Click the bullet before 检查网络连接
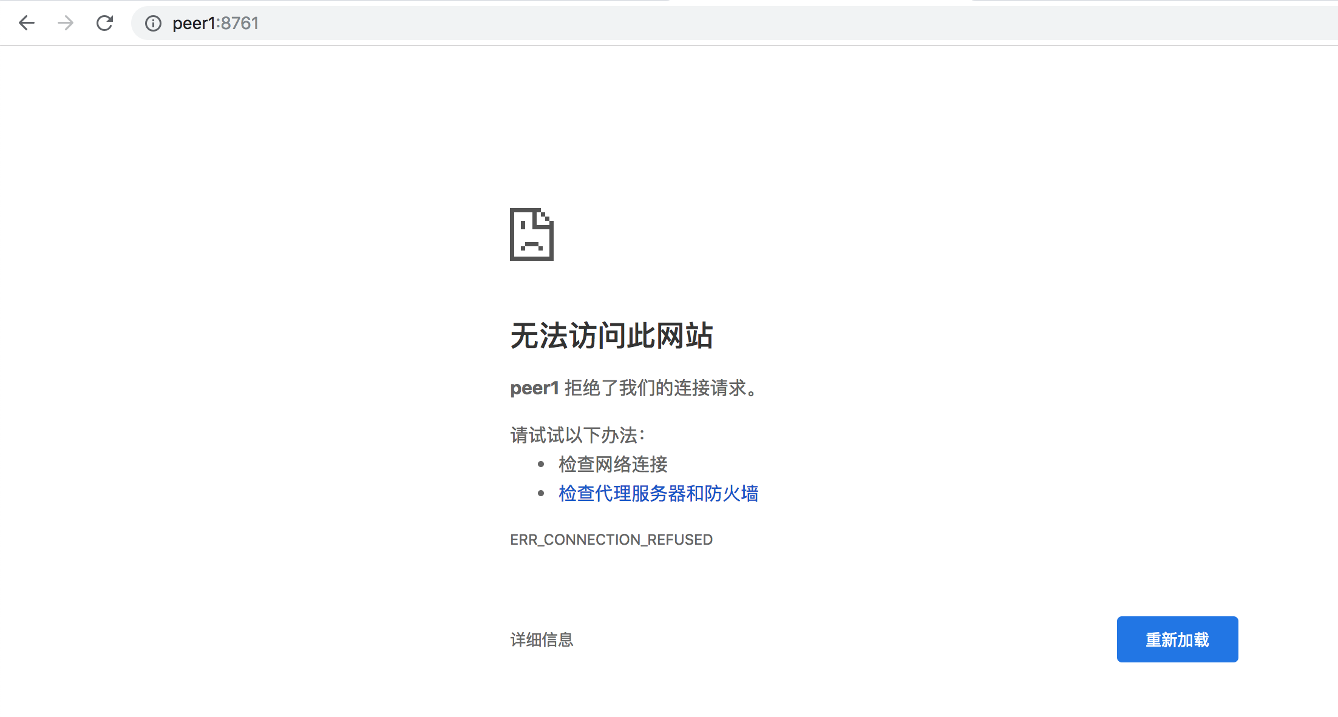The image size is (1338, 717). [x=541, y=464]
